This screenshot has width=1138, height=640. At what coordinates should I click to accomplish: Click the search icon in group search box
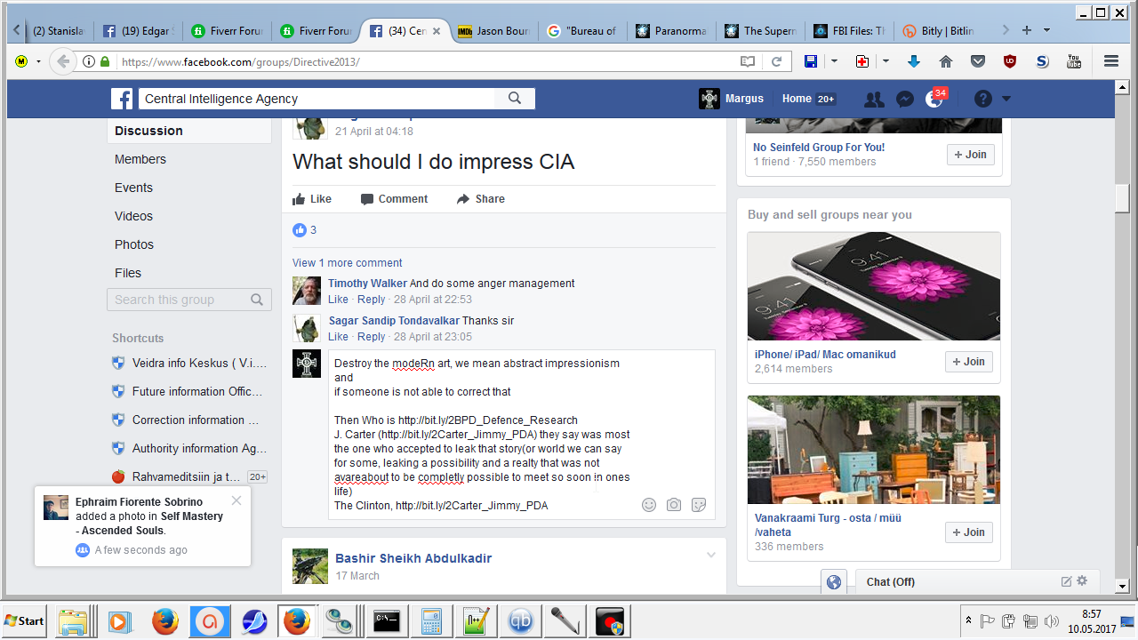click(x=257, y=300)
